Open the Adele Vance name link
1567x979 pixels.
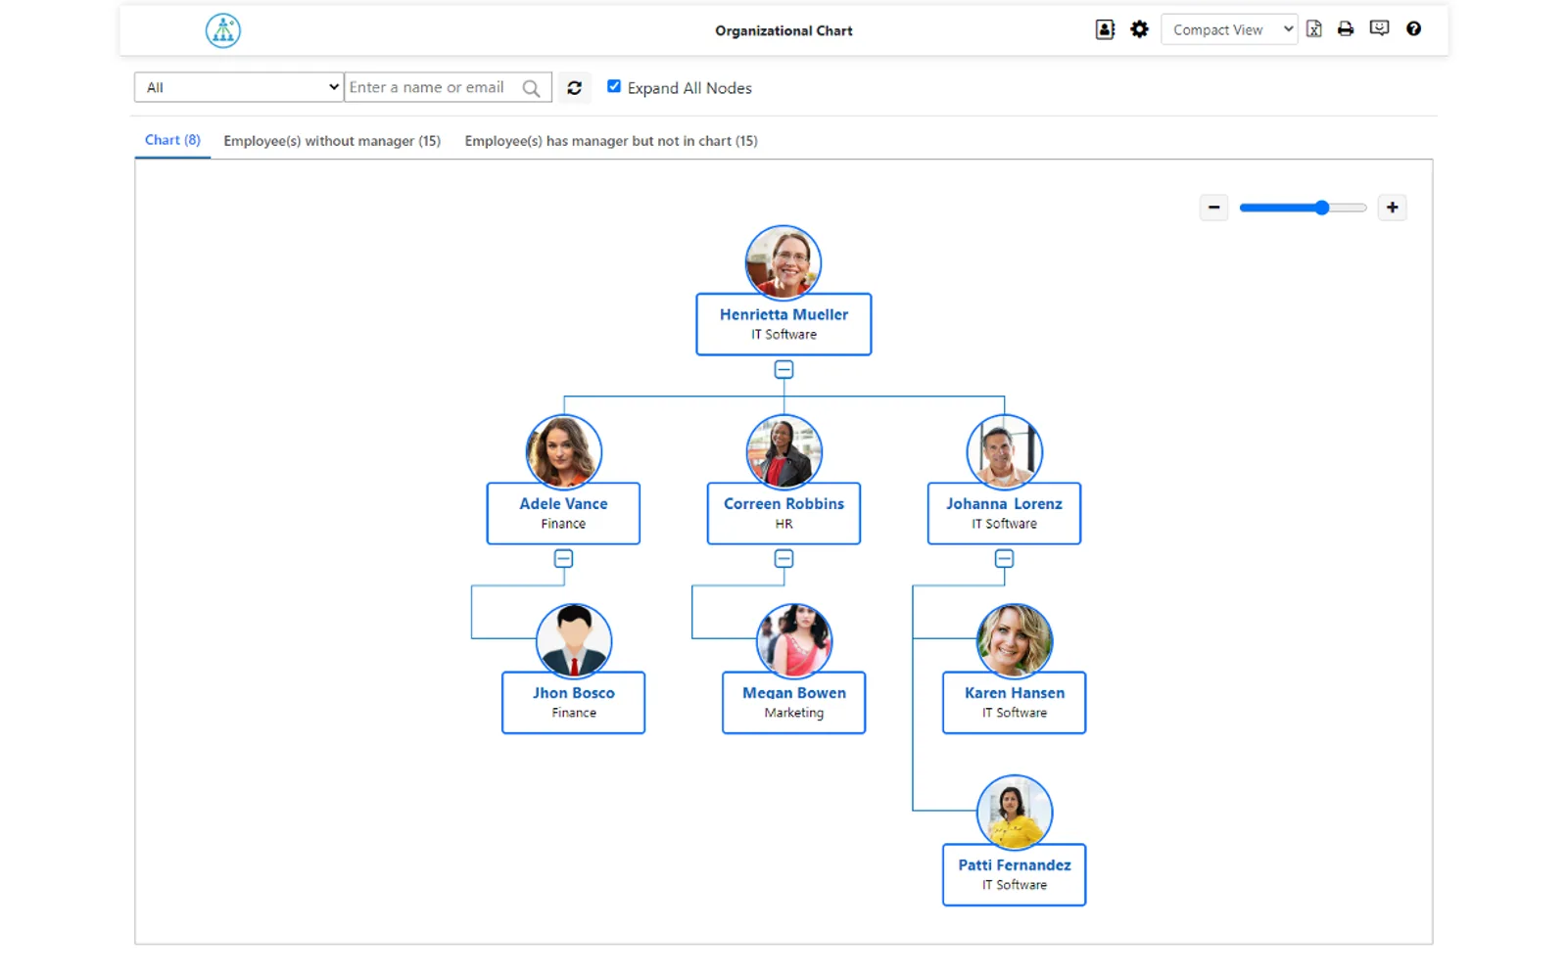tap(563, 503)
